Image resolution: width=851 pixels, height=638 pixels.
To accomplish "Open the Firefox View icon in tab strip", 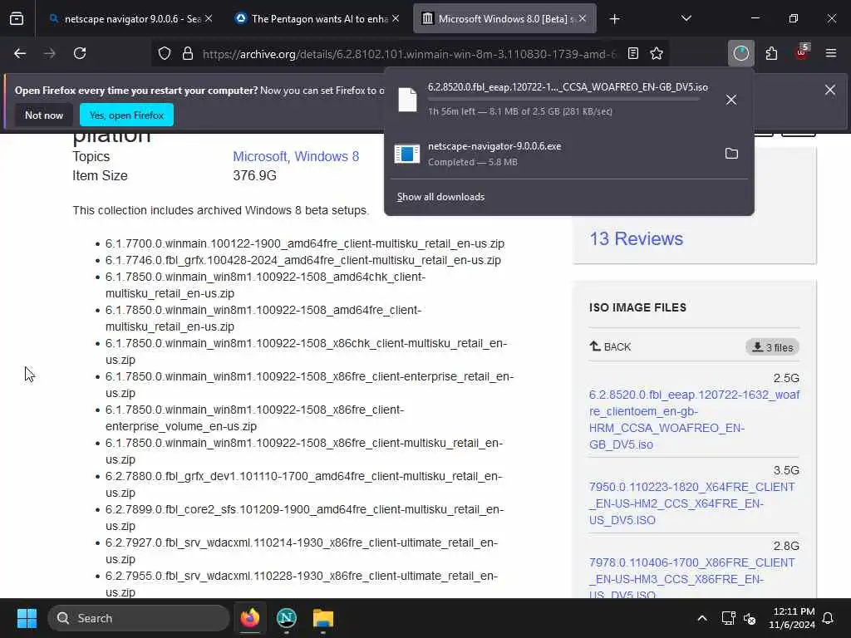I will [17, 19].
